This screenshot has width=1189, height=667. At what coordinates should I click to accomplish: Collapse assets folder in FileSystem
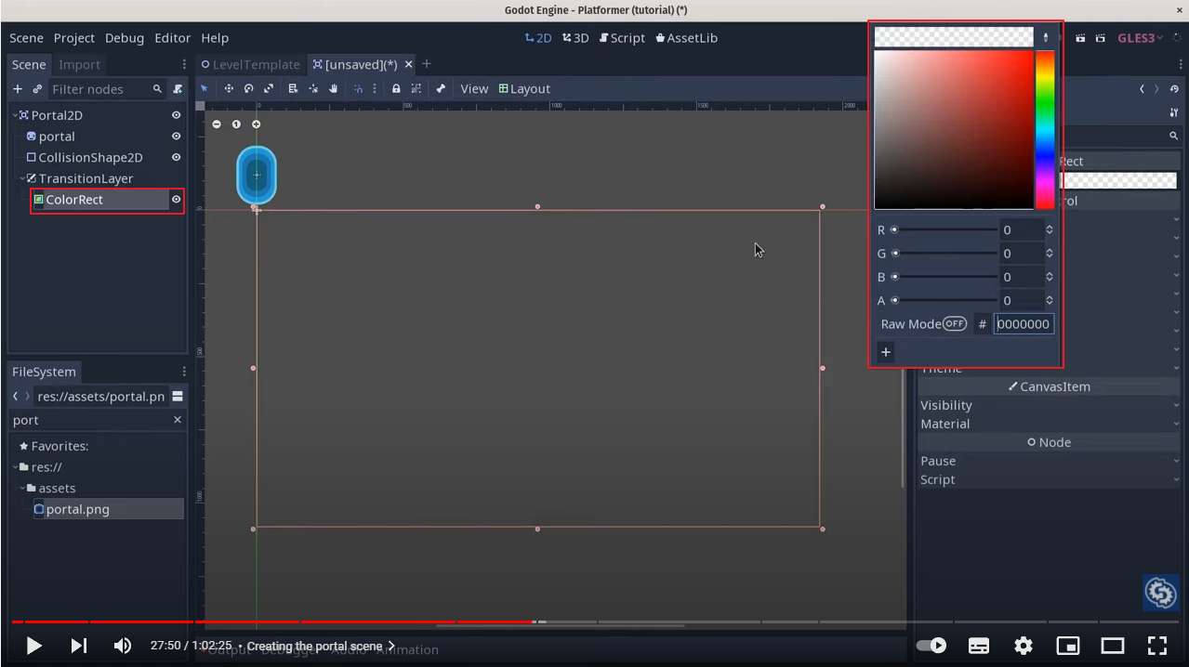(x=22, y=488)
